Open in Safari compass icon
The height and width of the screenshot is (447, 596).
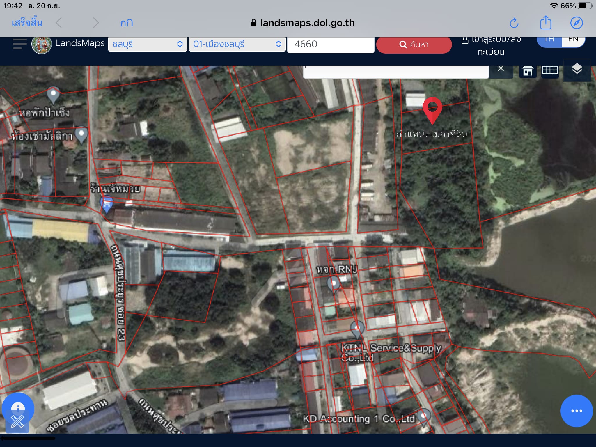pyautogui.click(x=577, y=23)
